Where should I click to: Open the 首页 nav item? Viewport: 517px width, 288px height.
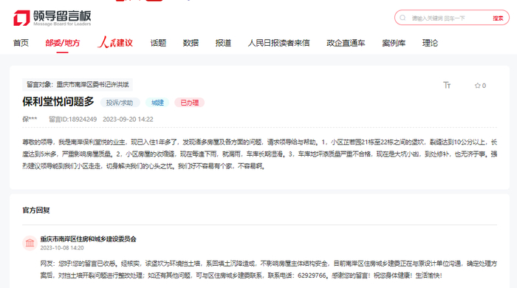coord(21,43)
